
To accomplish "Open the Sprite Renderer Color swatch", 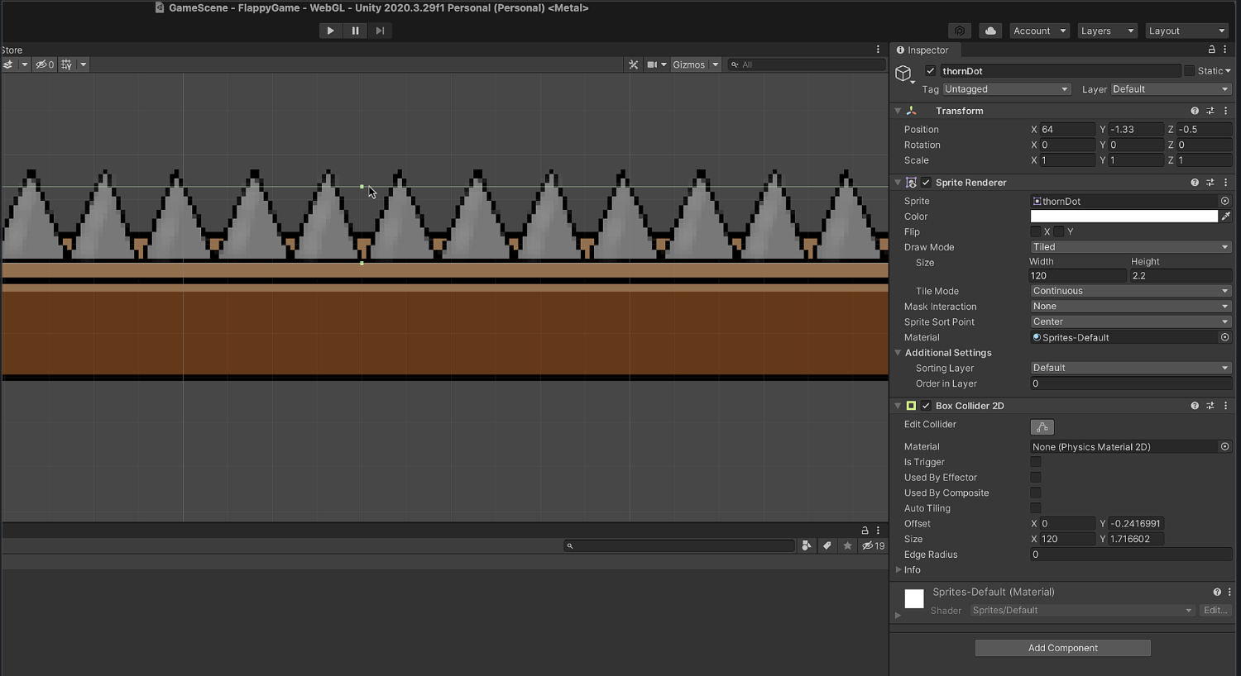I will coord(1124,217).
